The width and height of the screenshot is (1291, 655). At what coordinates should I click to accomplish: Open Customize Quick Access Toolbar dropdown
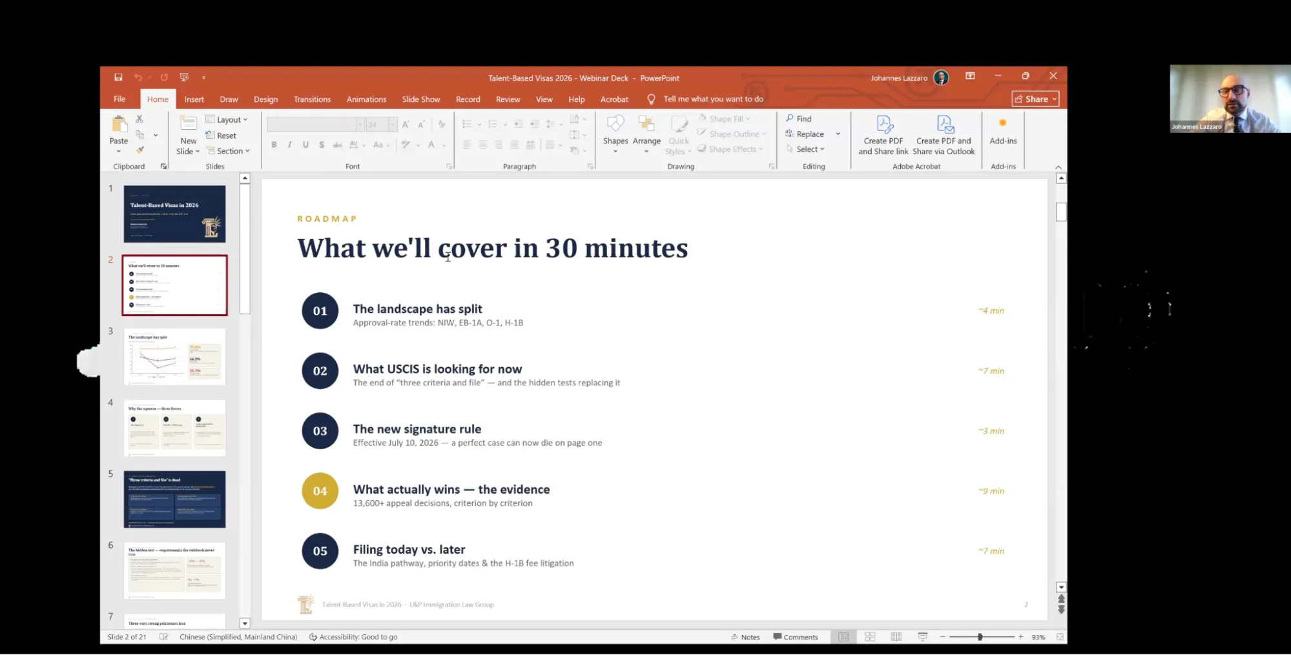203,77
